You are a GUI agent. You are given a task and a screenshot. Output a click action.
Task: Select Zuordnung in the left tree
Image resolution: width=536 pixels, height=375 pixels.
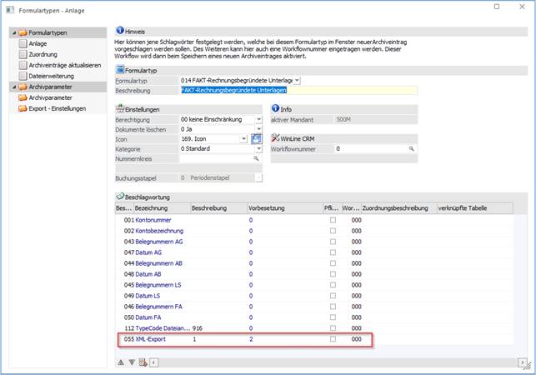[43, 53]
